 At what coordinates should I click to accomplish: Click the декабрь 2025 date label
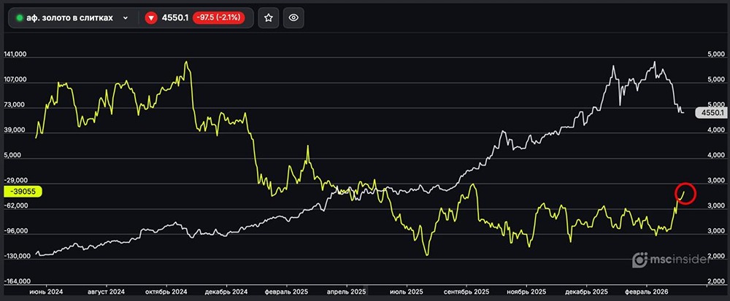click(587, 292)
